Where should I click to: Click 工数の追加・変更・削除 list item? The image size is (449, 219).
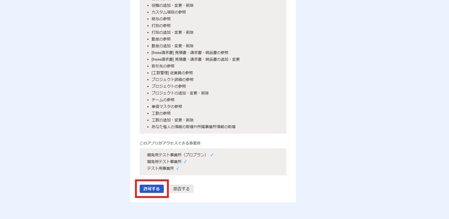click(x=173, y=120)
